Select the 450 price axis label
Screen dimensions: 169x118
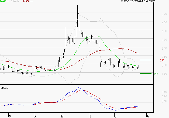click(x=164, y=23)
